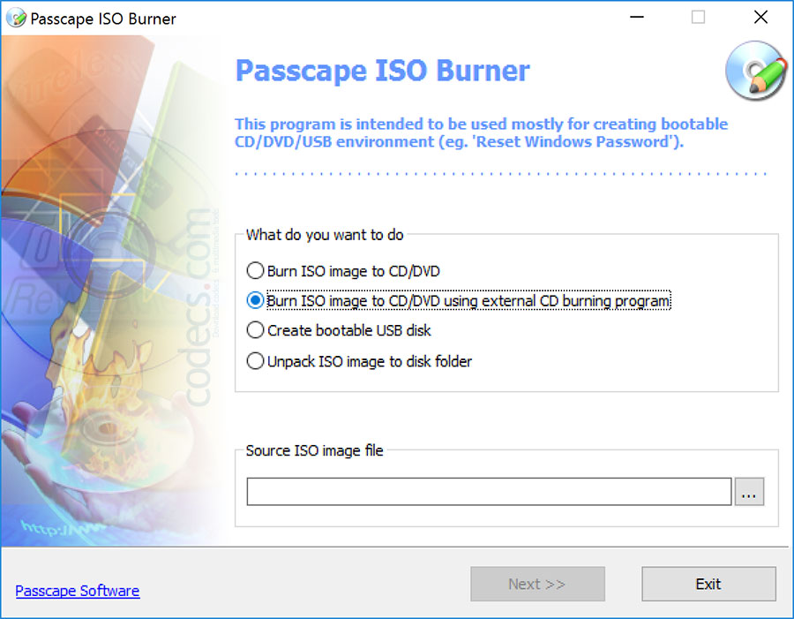794x619 pixels.
Task: Select Unpack ISO image to disk folder
Action: (359, 361)
